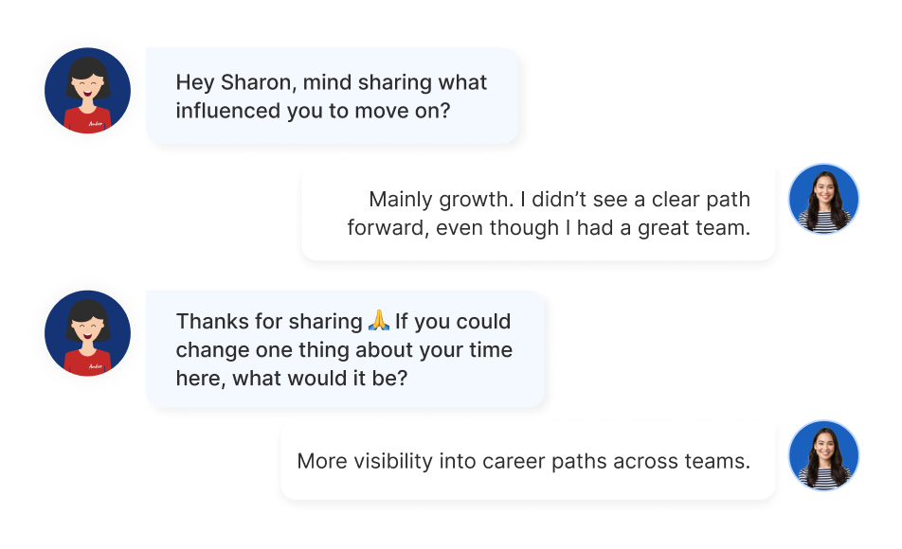The image size is (902, 549).
Task: Click the line "influenced you to move on?"
Action: click(313, 111)
